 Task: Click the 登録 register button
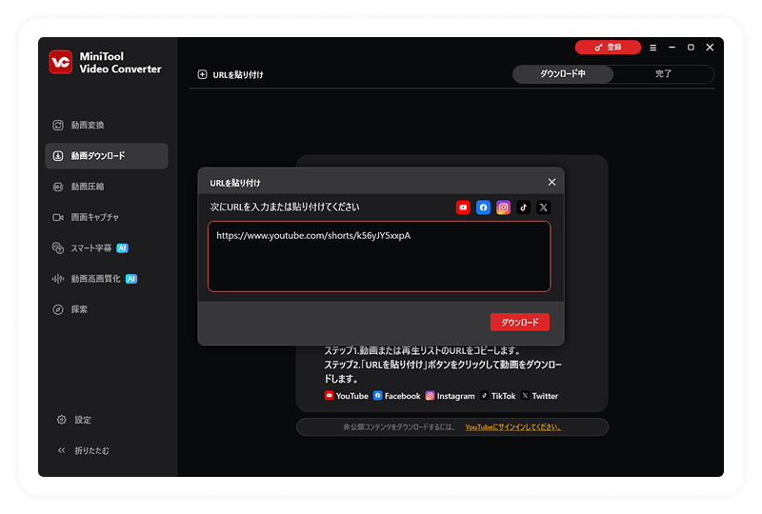click(x=608, y=48)
